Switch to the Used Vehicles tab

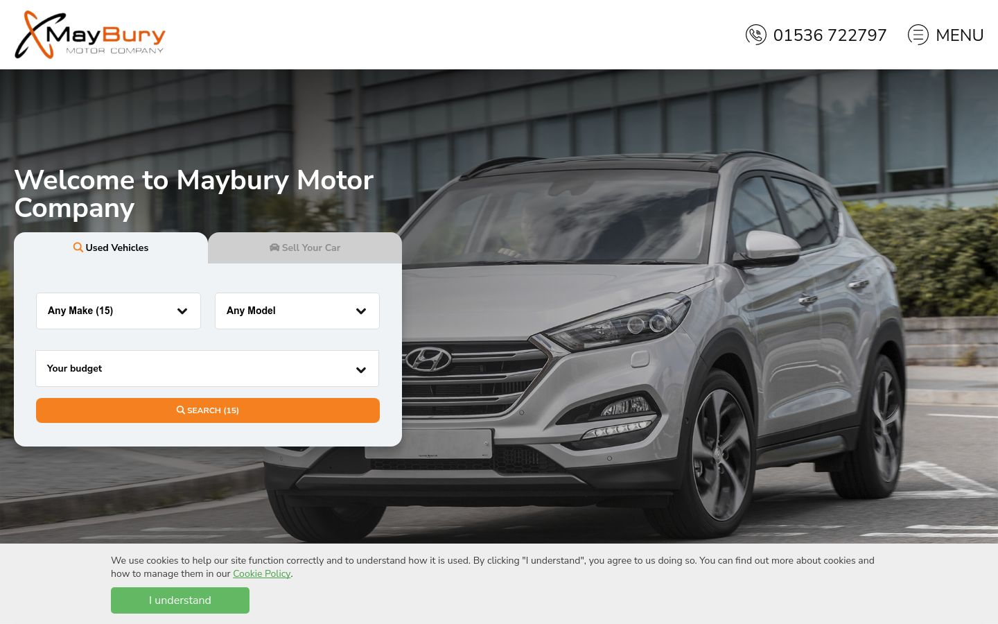(x=111, y=248)
